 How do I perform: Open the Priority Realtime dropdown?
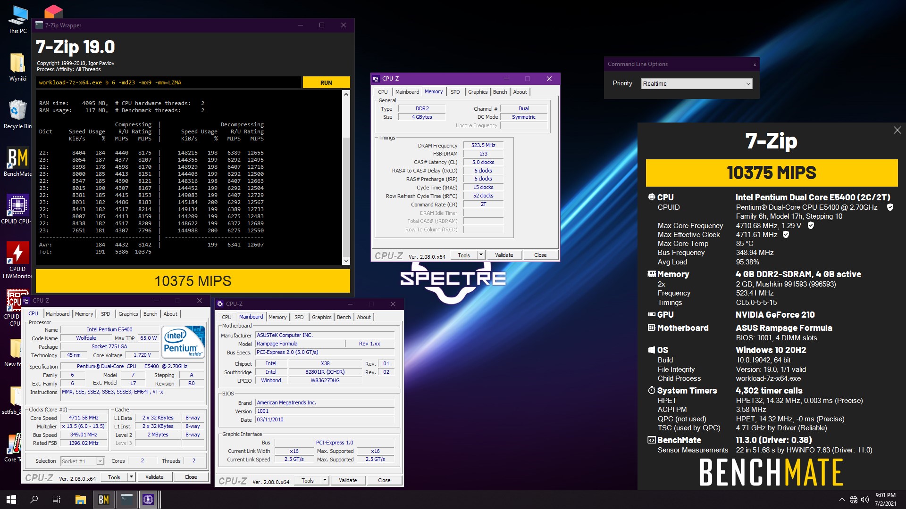[x=696, y=84]
